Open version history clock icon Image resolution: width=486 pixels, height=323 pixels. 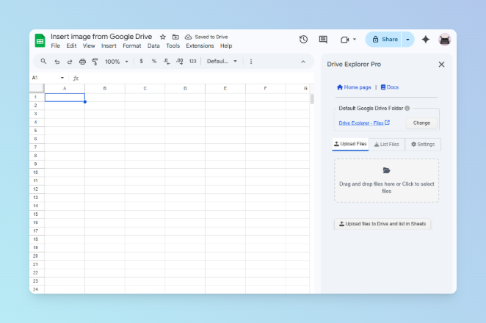pos(303,40)
